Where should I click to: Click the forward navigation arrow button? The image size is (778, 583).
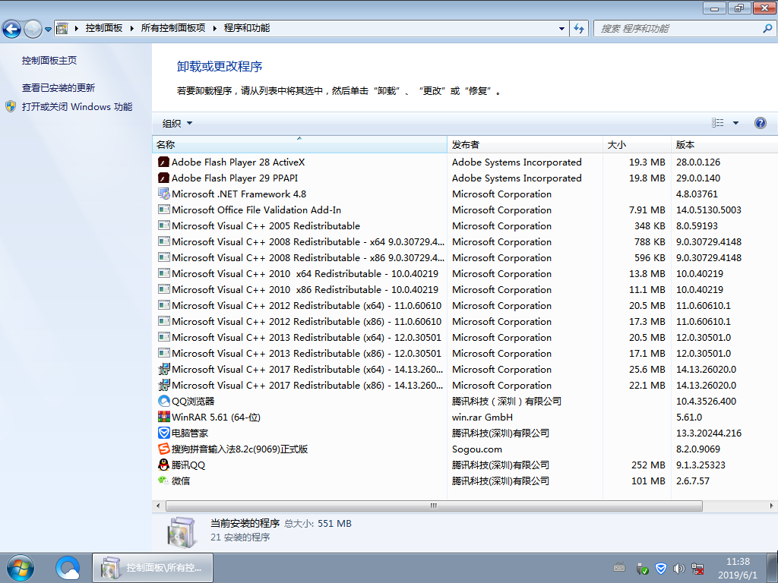33,29
